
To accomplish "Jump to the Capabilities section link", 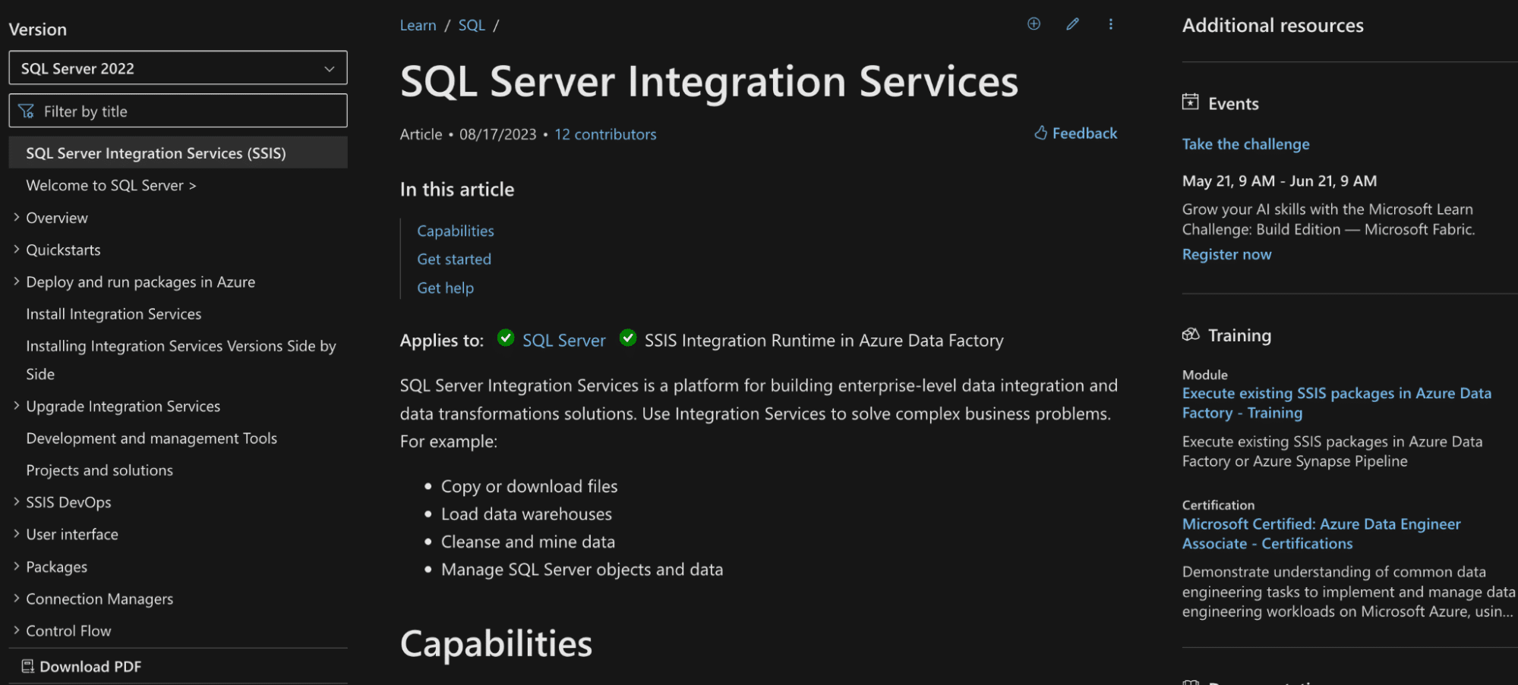I will click(456, 231).
